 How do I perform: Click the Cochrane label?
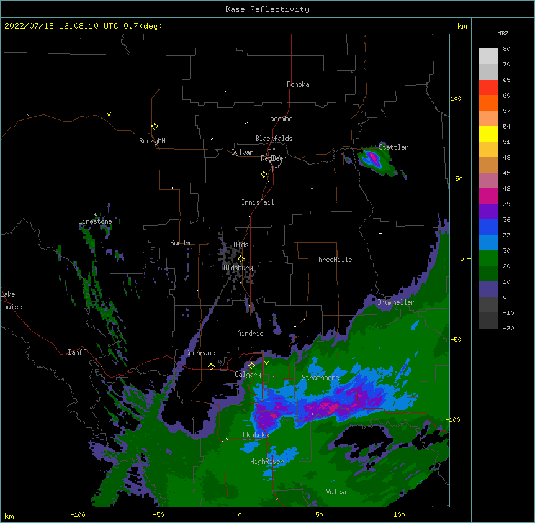click(200, 353)
